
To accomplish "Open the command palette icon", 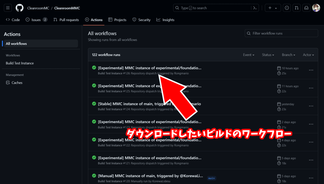I will 255,8.
